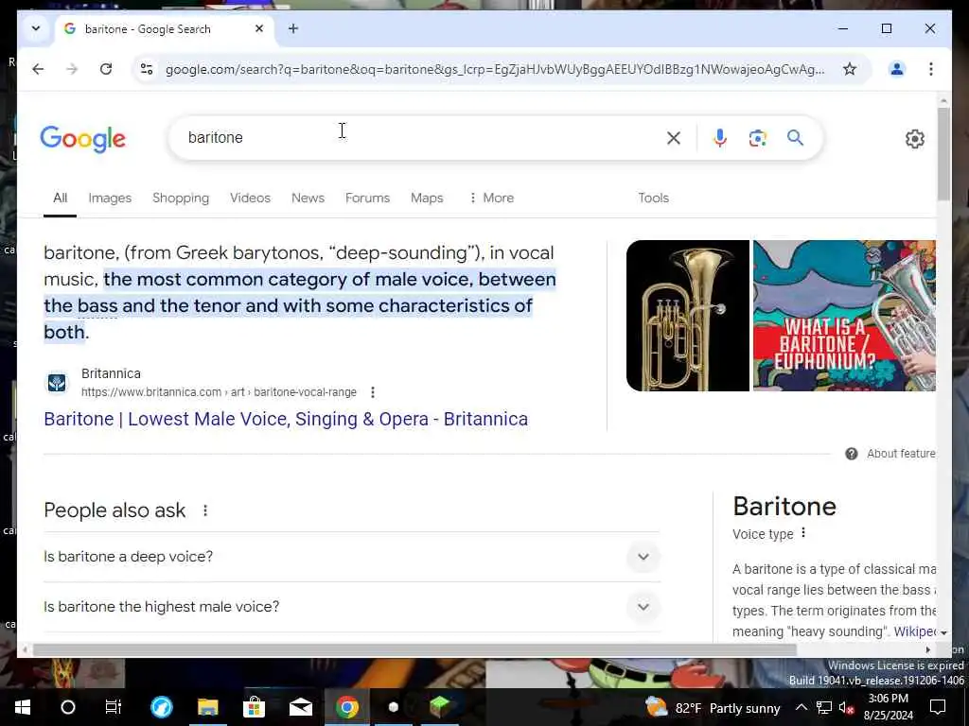Show hidden system tray icons

[x=801, y=707]
